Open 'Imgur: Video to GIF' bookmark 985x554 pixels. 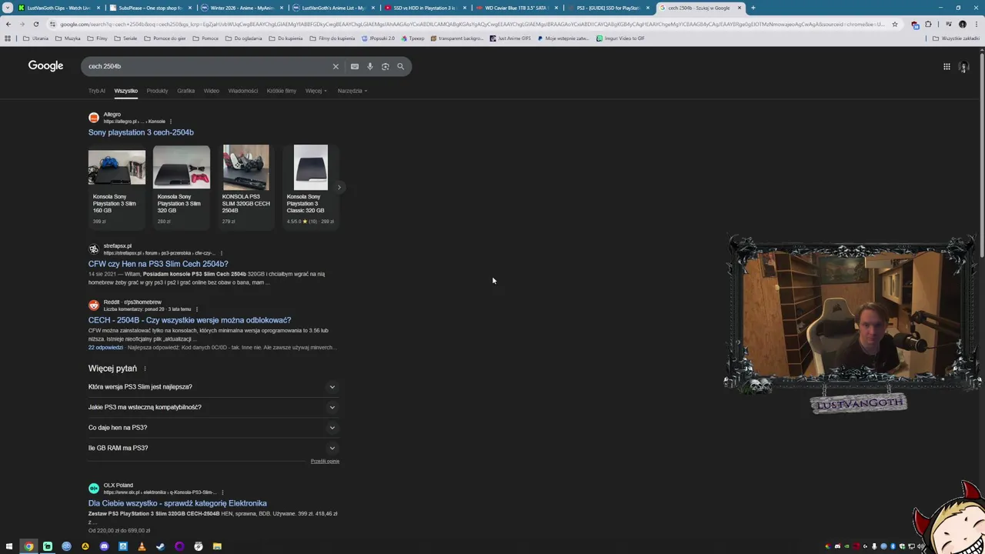pyautogui.click(x=620, y=38)
